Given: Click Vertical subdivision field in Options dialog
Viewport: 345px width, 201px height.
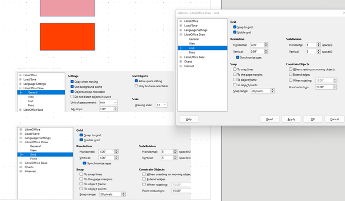Looking at the screenshot, I should [311, 51].
